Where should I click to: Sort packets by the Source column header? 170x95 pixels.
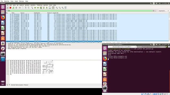pos(22,13)
